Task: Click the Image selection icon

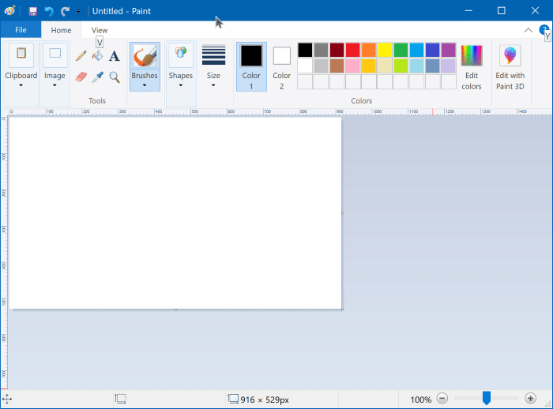Action: 55,54
